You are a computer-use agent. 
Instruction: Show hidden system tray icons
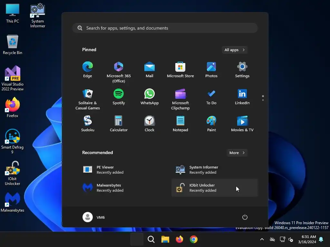(262, 239)
